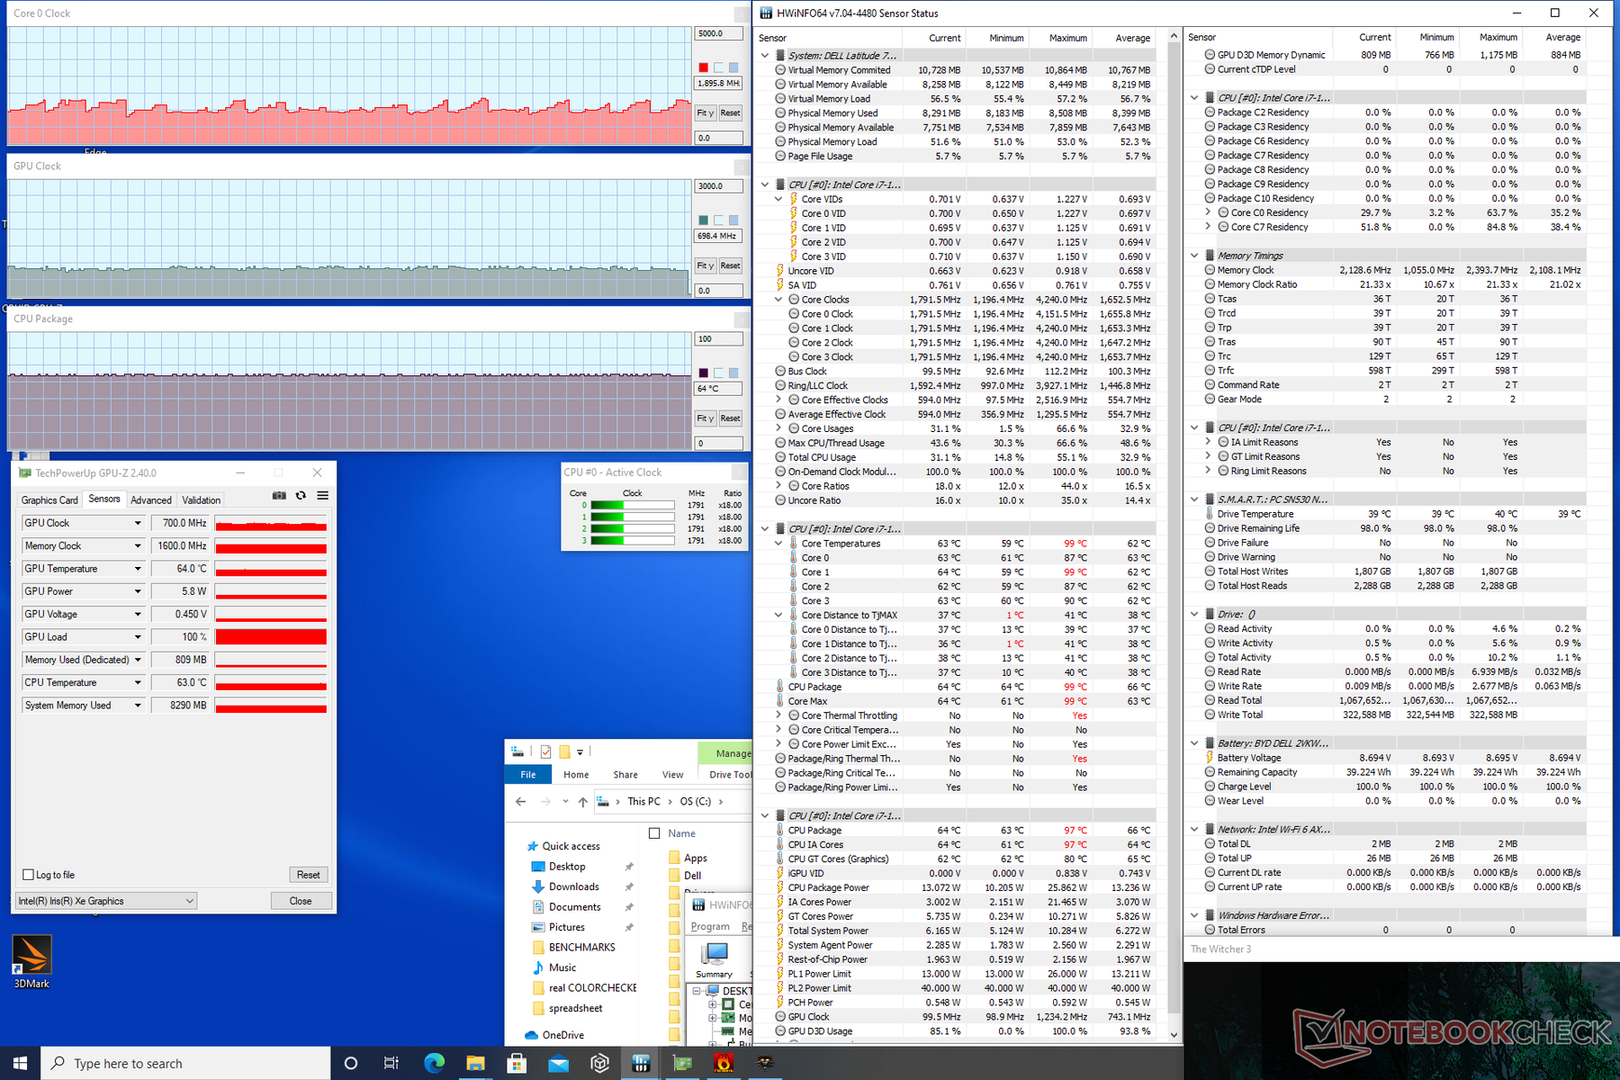Click the Close button in GPU-Z
This screenshot has height=1080, width=1620.
[301, 901]
